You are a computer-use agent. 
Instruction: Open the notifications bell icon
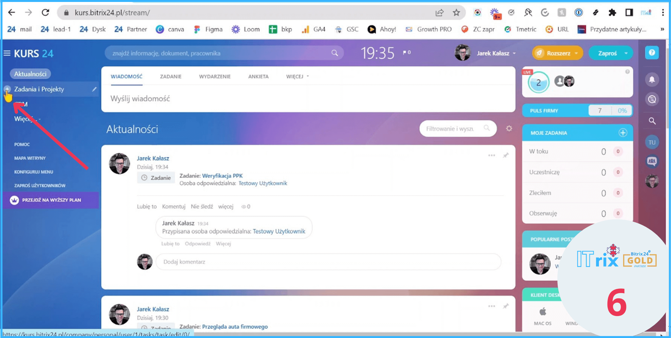(652, 80)
